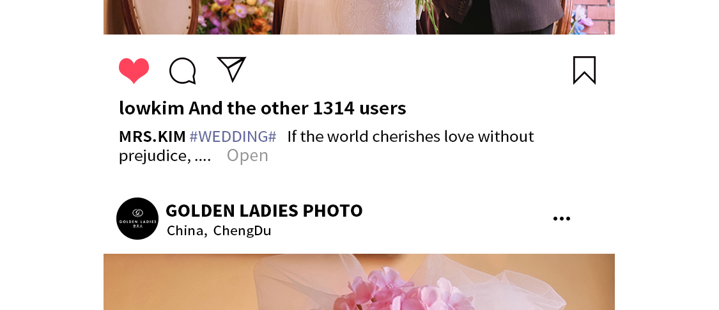Visit lowkim's profile from the likes line

[x=151, y=108]
